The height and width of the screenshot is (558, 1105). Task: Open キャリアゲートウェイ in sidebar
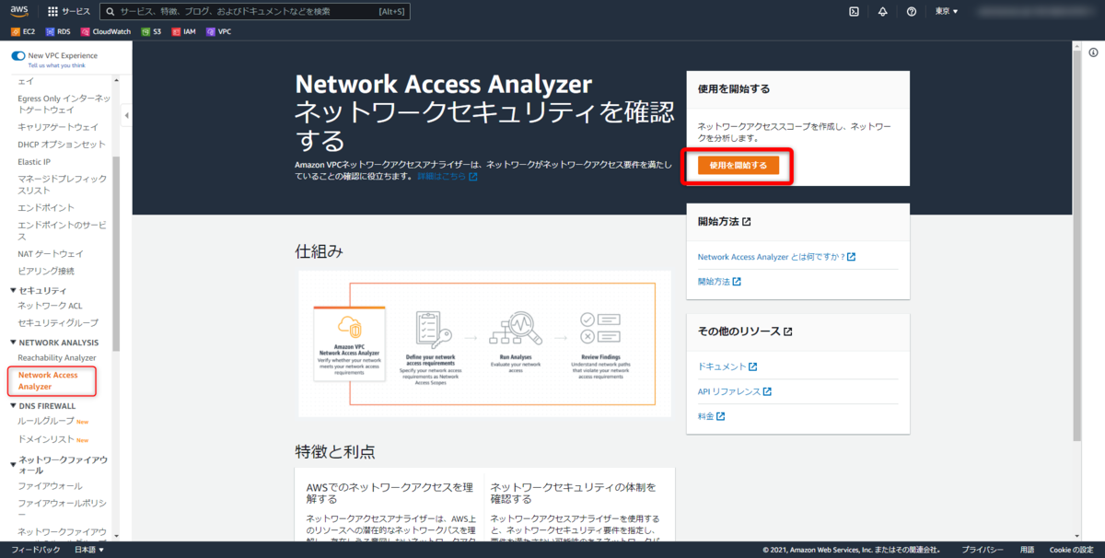(x=58, y=127)
